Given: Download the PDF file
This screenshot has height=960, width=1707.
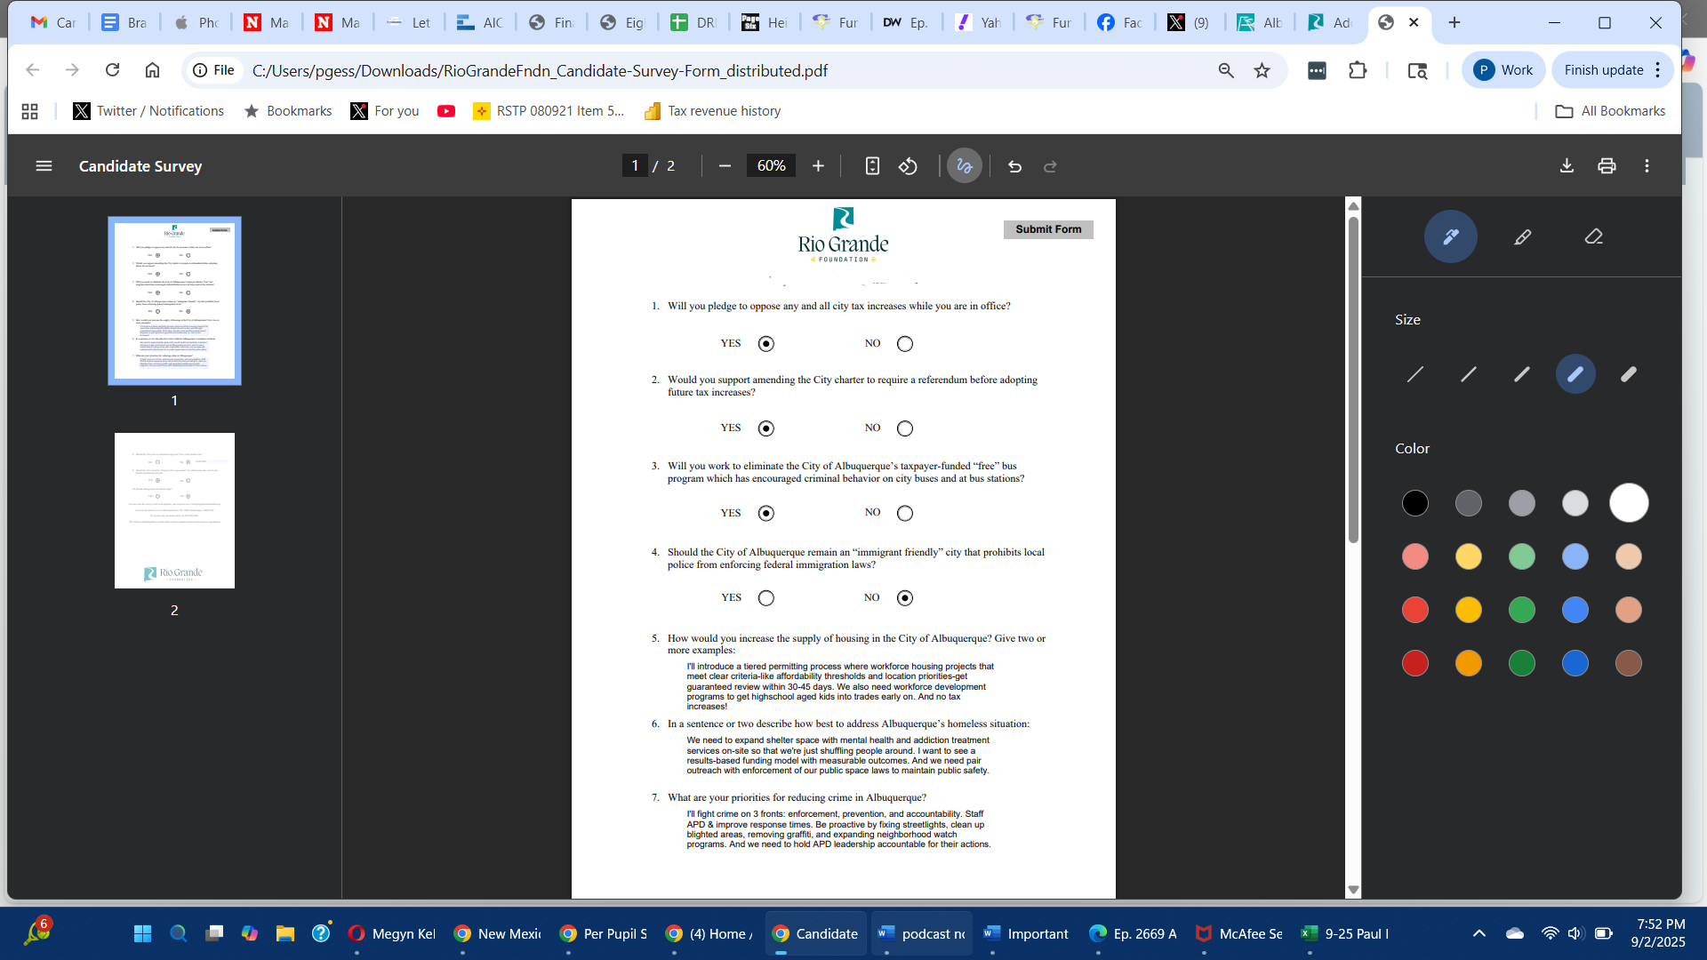Looking at the screenshot, I should coord(1567,166).
